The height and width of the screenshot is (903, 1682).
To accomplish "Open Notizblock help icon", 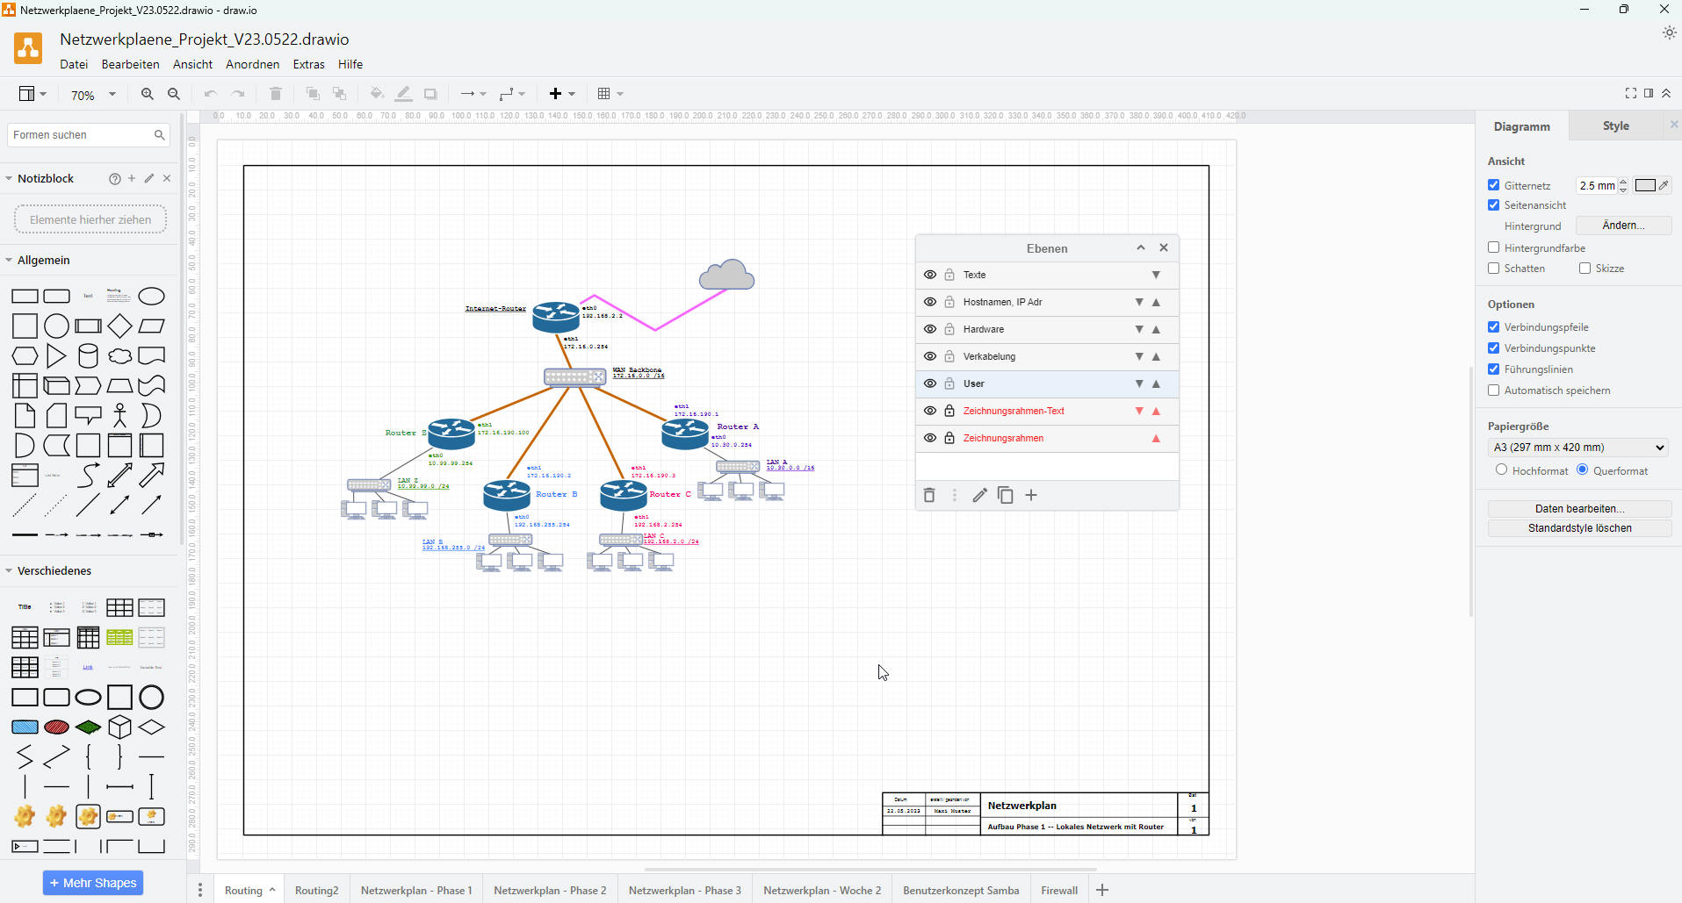I will [114, 178].
